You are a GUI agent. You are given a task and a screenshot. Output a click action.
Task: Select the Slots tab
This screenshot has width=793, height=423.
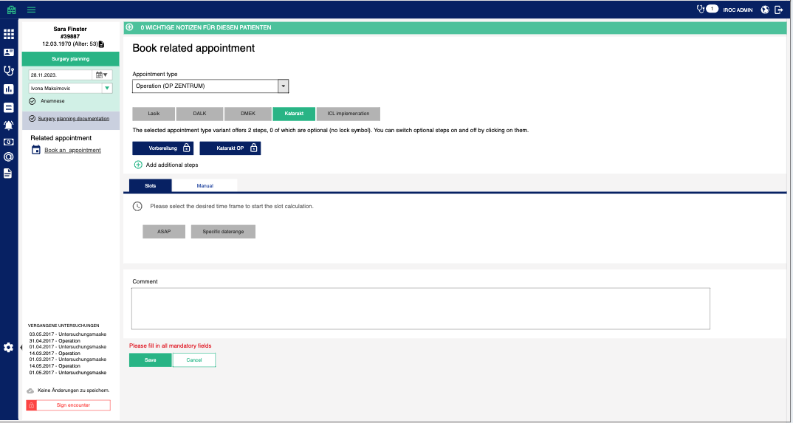click(150, 185)
